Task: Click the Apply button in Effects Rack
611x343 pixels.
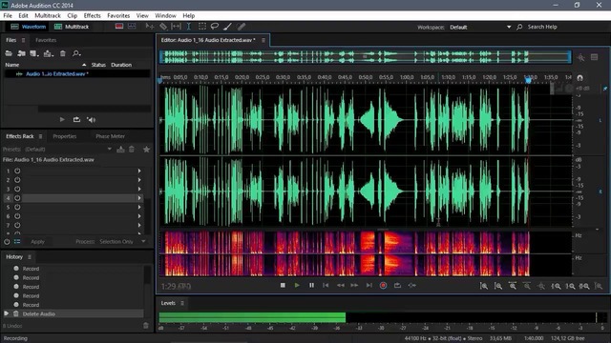Action: click(x=37, y=241)
